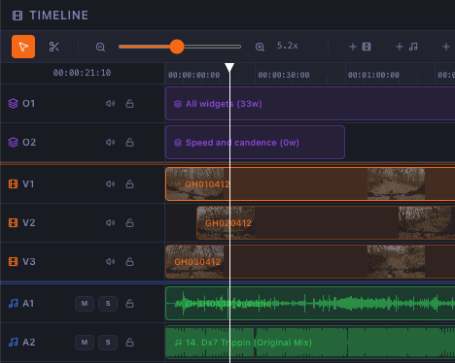Image resolution: width=455 pixels, height=363 pixels.
Task: Click the A2 track name label
Action: (28, 343)
